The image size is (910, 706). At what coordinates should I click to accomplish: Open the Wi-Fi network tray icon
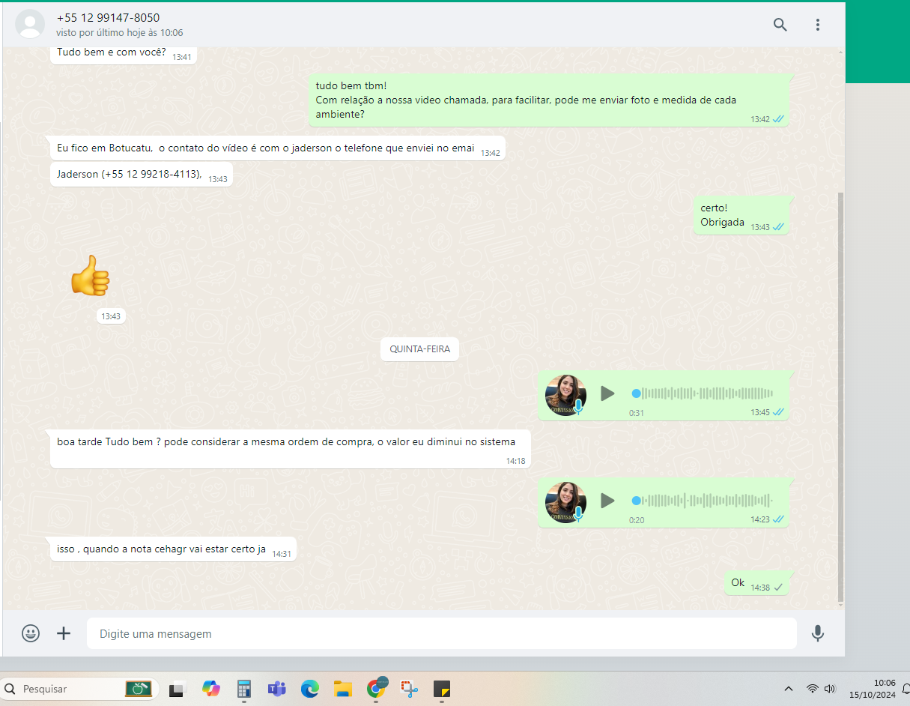tap(812, 689)
